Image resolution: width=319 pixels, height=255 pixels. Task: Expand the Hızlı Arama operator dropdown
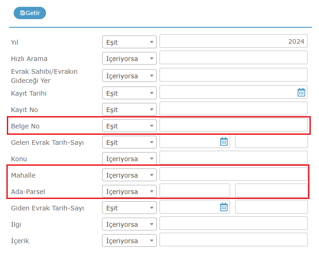[129, 58]
